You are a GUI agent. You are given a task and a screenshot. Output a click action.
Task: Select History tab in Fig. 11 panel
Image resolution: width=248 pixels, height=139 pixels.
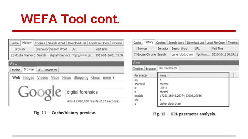pos(27,43)
